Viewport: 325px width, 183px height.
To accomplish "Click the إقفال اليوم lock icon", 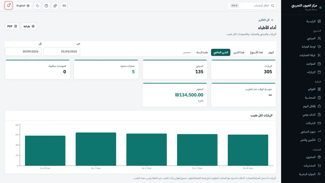I will point(319,106).
